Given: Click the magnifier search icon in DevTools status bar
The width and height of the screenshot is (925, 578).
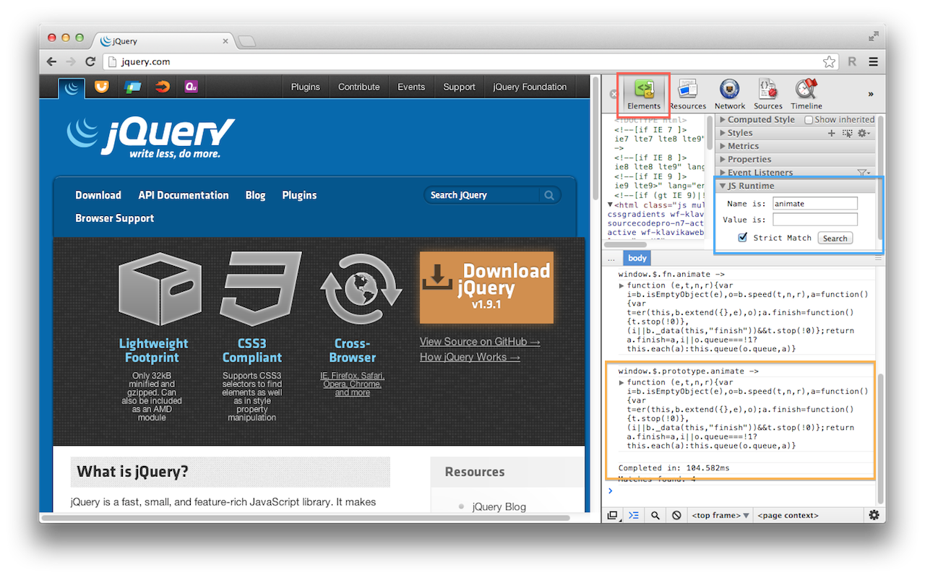Looking at the screenshot, I should pyautogui.click(x=655, y=515).
